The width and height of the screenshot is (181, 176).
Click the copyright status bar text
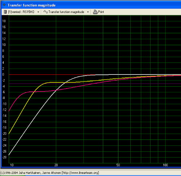point(50,173)
